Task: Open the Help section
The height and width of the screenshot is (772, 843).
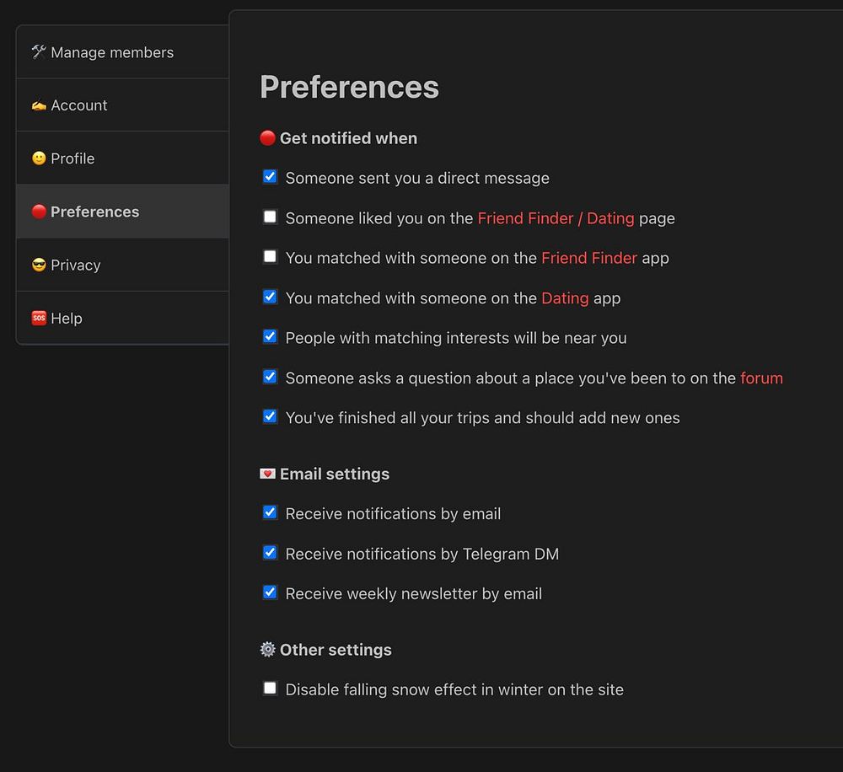Action: coord(66,319)
